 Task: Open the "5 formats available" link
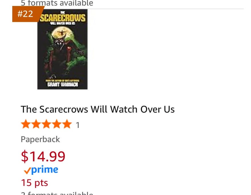[x=57, y=3]
